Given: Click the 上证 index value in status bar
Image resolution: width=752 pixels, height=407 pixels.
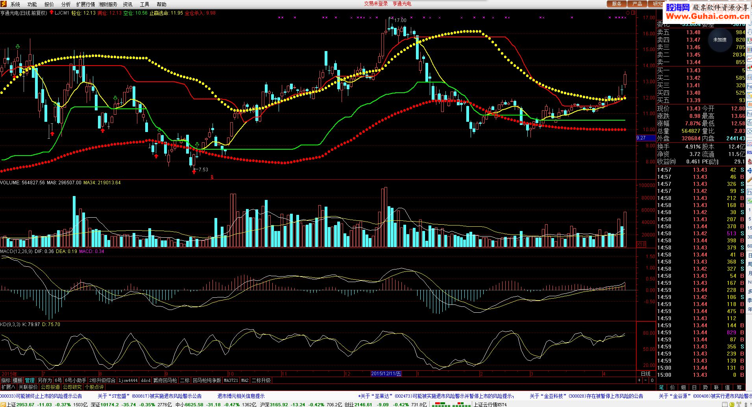Looking at the screenshot, I should 25,404.
